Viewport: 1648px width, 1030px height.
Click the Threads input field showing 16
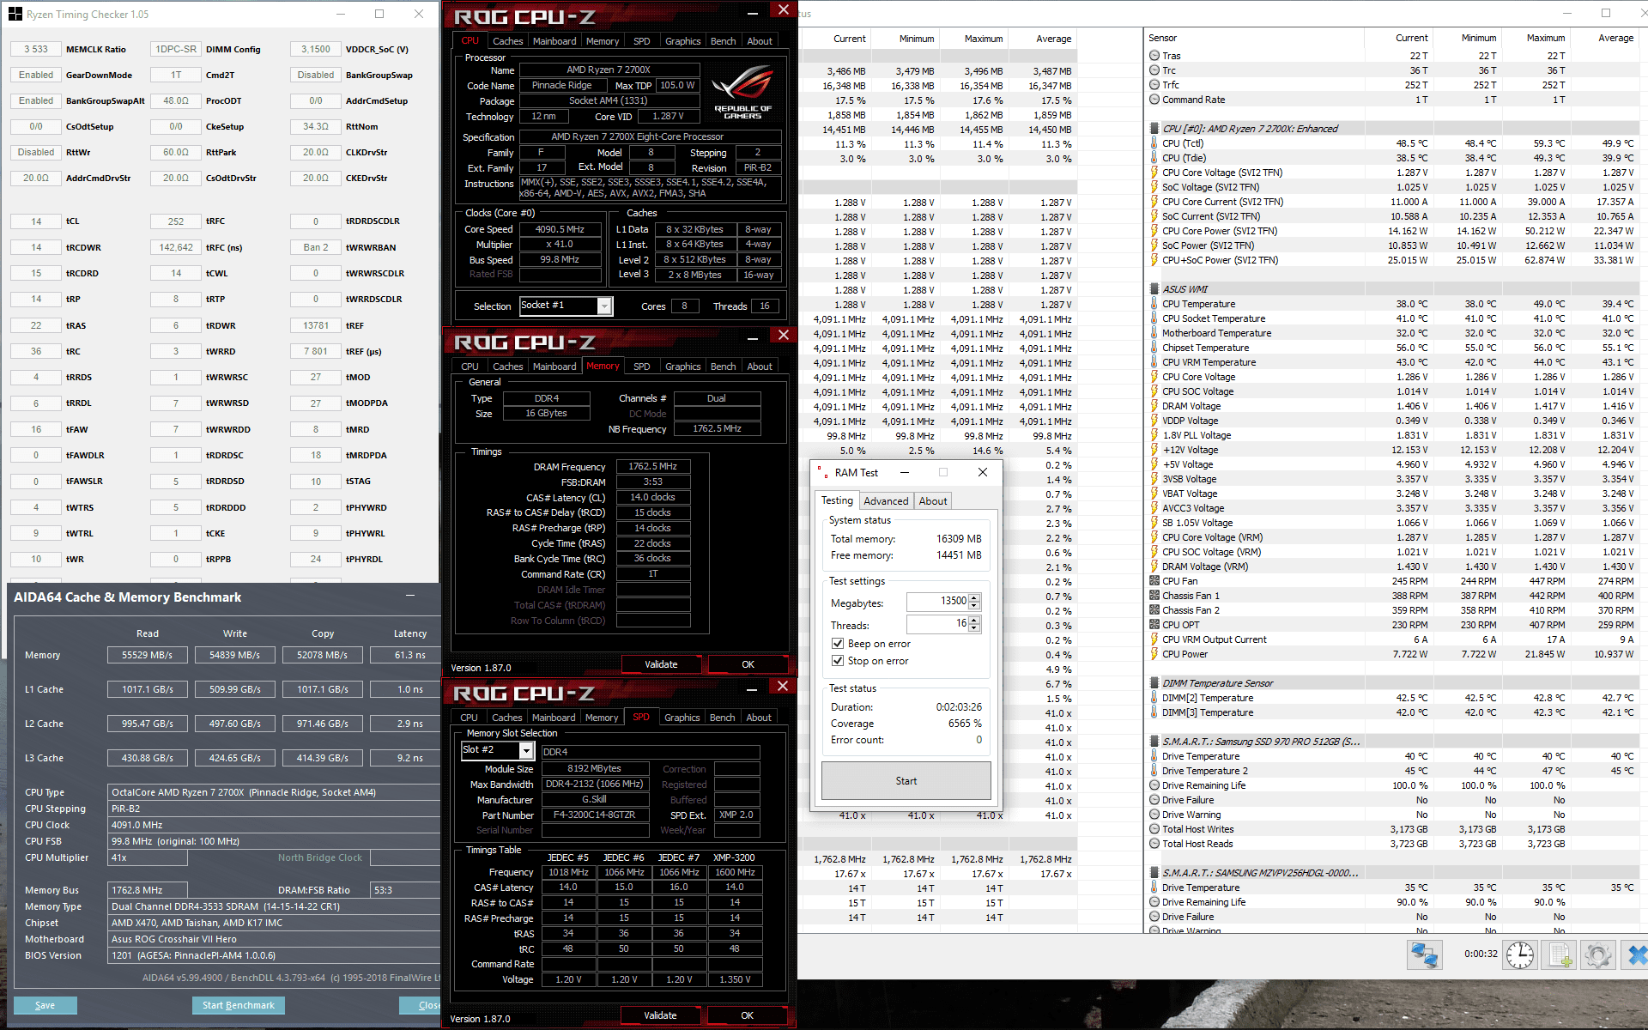click(937, 624)
